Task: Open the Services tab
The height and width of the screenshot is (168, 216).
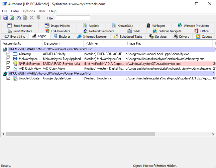Action: point(158,36)
